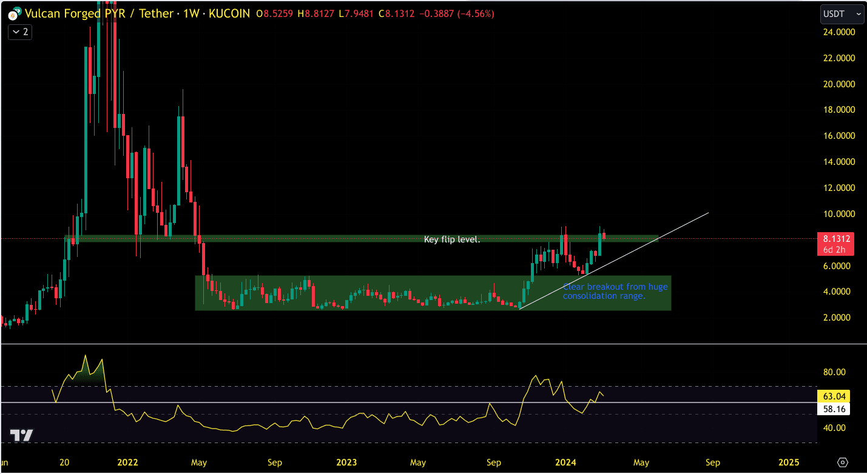
Task: Click the 2024 label on the time axis
Action: pyautogui.click(x=565, y=462)
